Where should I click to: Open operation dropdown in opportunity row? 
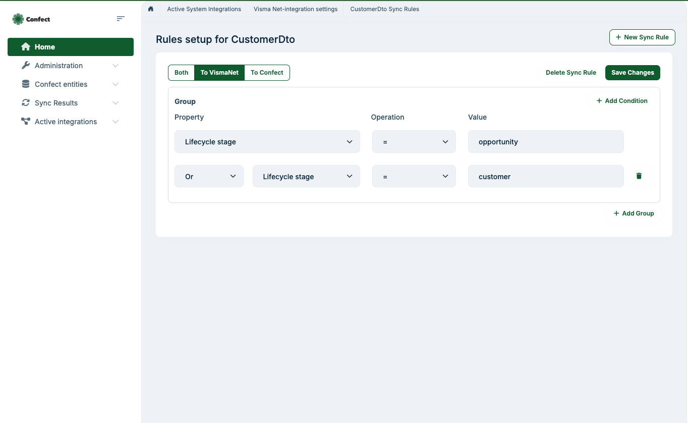tap(414, 142)
